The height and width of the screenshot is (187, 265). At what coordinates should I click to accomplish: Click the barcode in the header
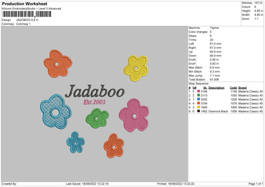pyautogui.click(x=26, y=14)
